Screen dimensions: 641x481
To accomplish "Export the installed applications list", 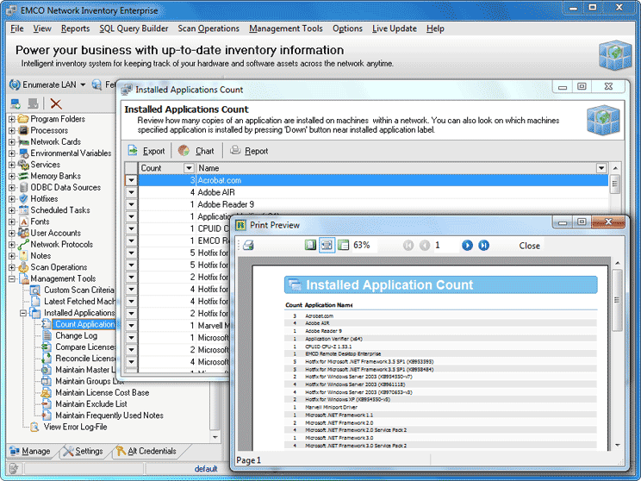I will (146, 151).
